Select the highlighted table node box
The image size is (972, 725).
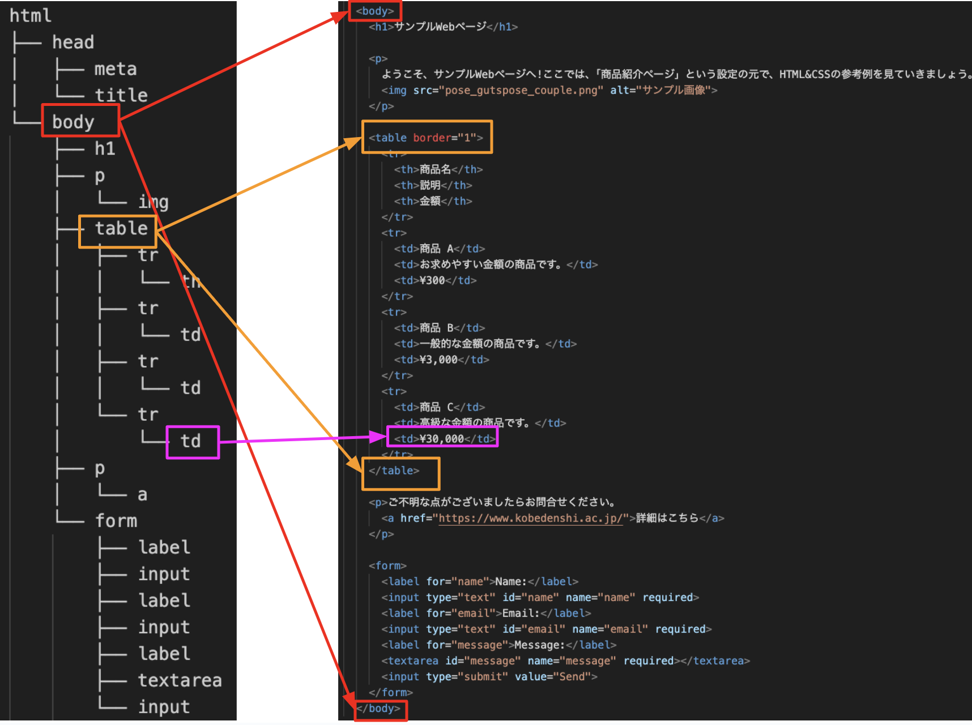point(117,229)
